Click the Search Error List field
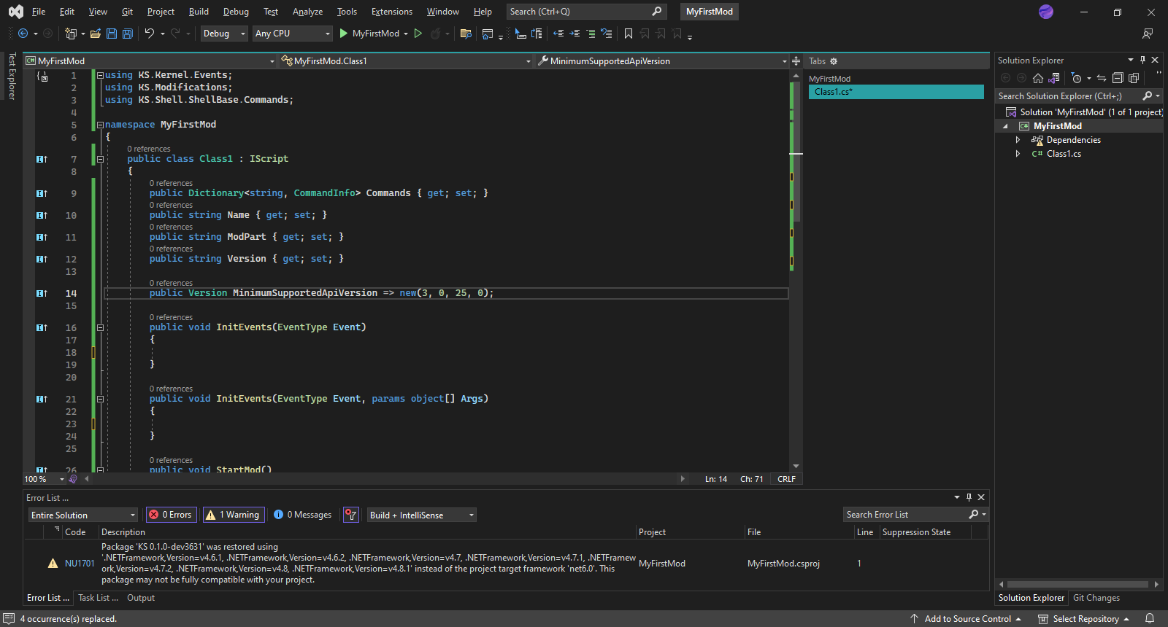Viewport: 1168px width, 627px height. 905,515
